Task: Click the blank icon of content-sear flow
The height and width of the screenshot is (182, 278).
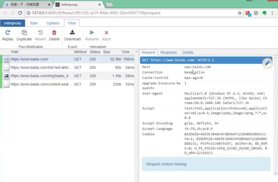Action: [7, 84]
